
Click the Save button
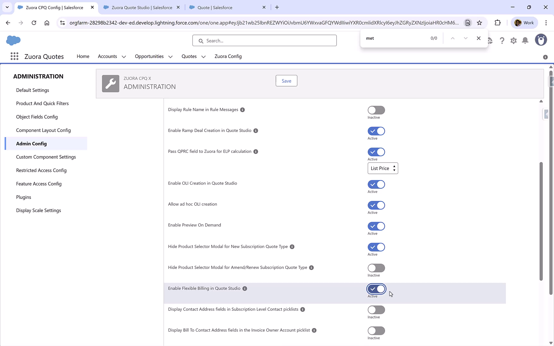pos(286,80)
